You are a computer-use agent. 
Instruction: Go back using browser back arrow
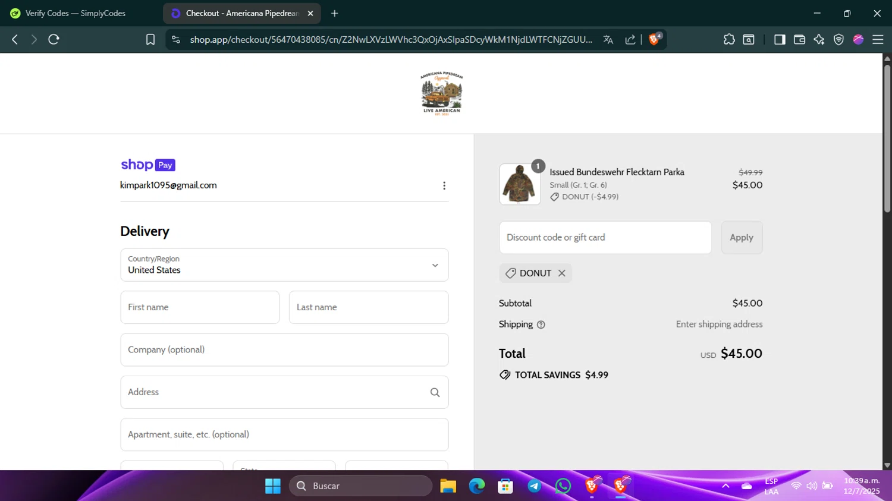tap(15, 39)
